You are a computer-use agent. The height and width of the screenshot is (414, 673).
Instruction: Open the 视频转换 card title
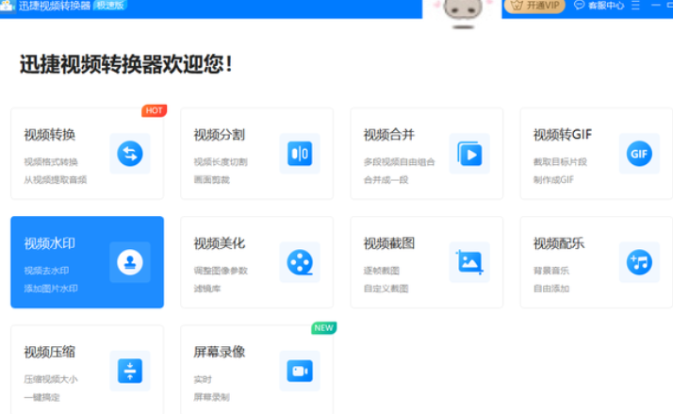tap(49, 134)
